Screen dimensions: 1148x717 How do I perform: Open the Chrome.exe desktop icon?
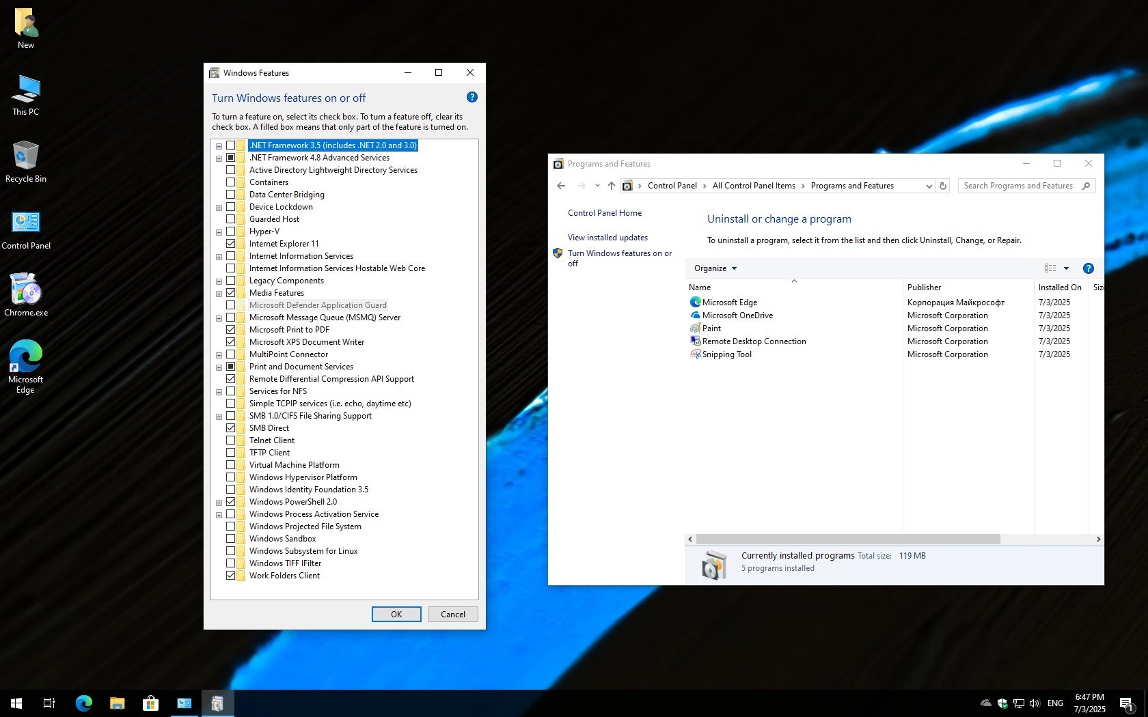26,295
